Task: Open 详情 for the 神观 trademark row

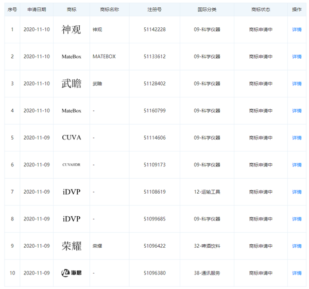Action: click(x=297, y=30)
